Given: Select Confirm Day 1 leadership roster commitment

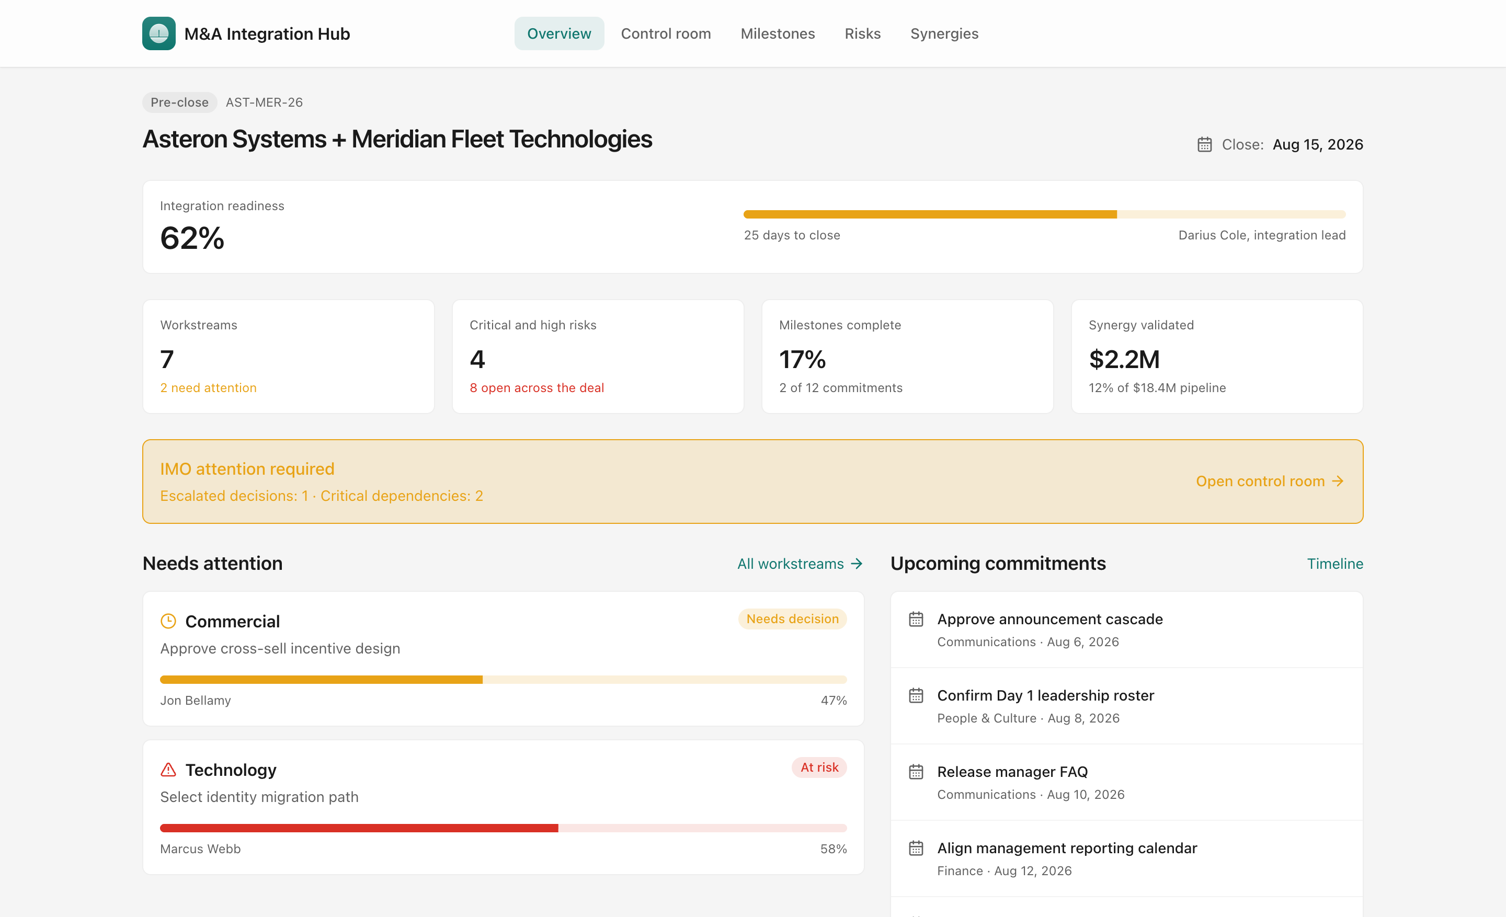Looking at the screenshot, I should click(x=1126, y=706).
